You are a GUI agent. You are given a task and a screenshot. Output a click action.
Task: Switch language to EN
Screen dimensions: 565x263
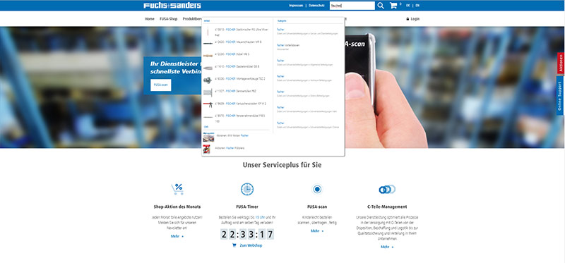[417, 6]
